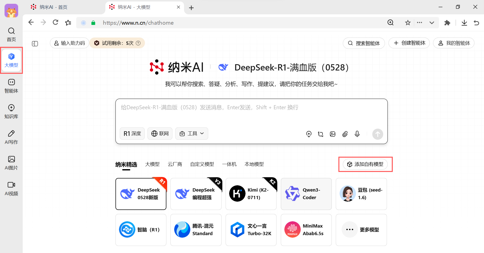Open AI写作 in the sidebar

(x=11, y=137)
